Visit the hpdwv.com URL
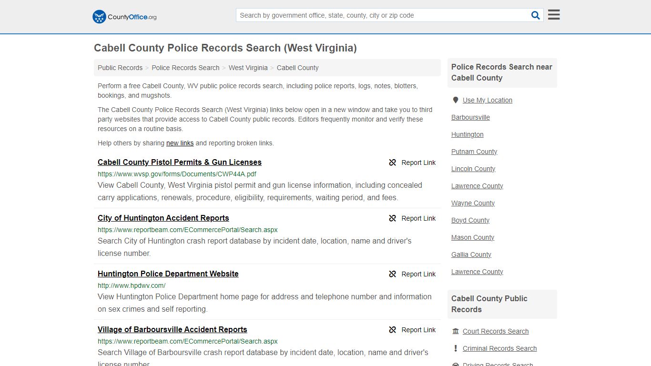651x366 pixels. click(132, 285)
